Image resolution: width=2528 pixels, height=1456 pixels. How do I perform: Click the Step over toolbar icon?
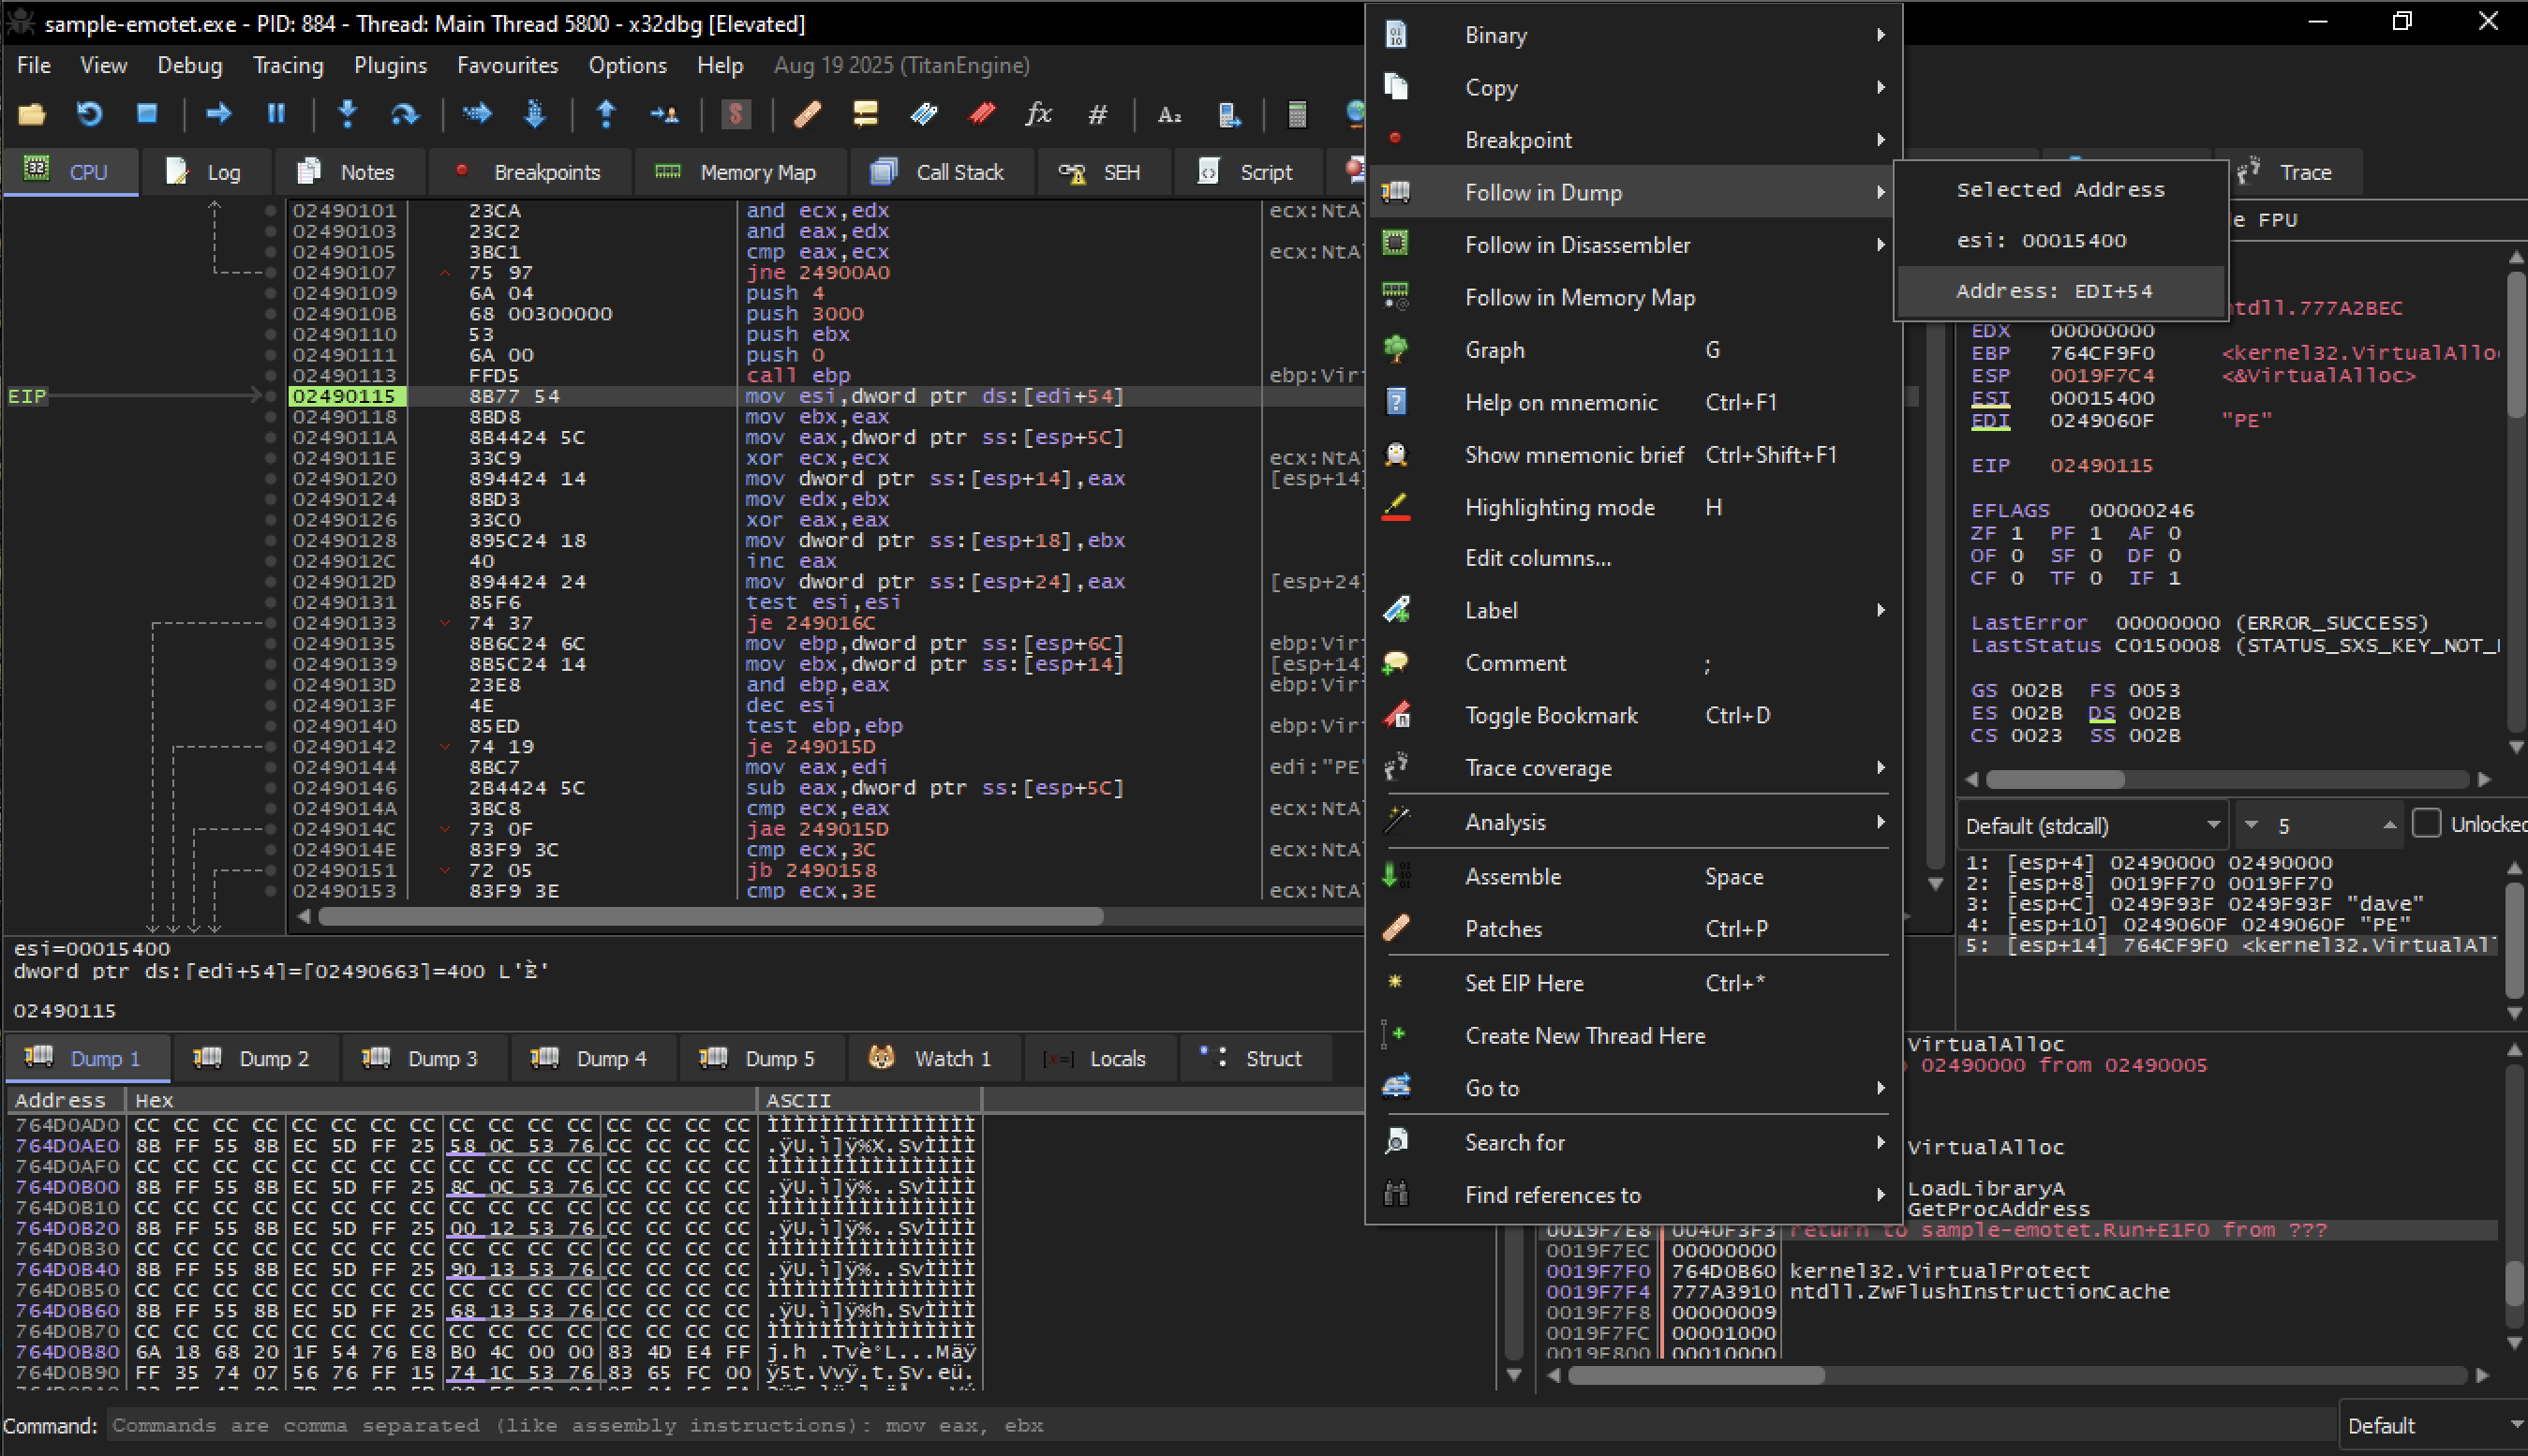[405, 114]
